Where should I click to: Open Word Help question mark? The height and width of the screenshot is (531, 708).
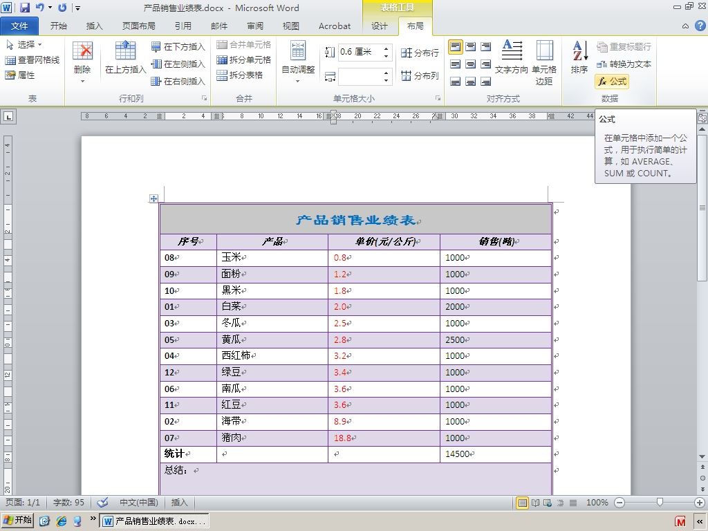700,26
